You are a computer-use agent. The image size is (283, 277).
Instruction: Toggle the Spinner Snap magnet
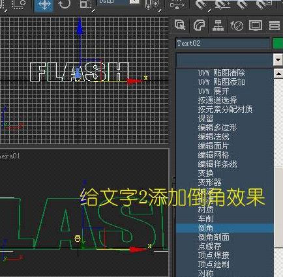click(x=264, y=5)
